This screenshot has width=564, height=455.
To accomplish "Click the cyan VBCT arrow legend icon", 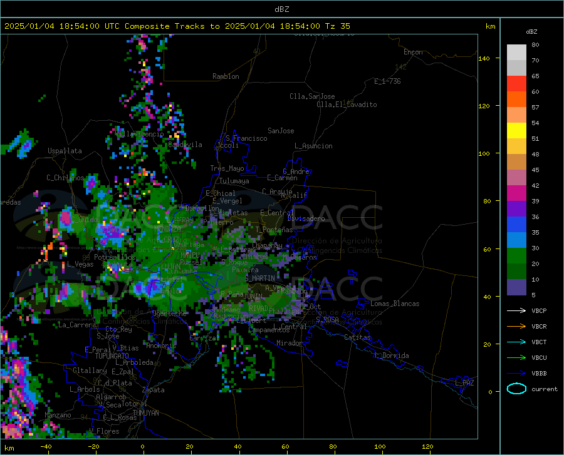I will pos(516,342).
